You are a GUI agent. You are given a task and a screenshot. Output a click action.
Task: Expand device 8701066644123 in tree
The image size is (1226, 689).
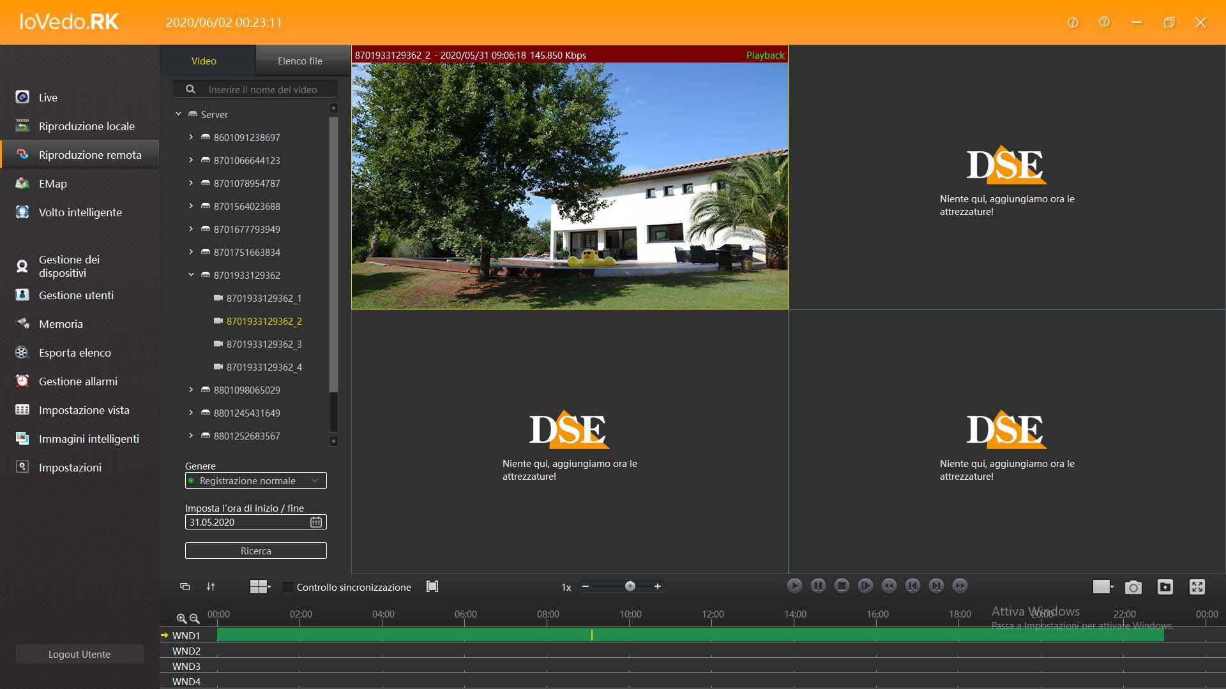pyautogui.click(x=191, y=160)
